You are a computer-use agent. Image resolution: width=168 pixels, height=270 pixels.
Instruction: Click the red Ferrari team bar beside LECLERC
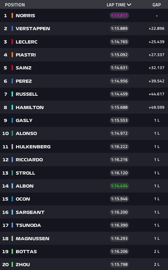tap(12, 42)
